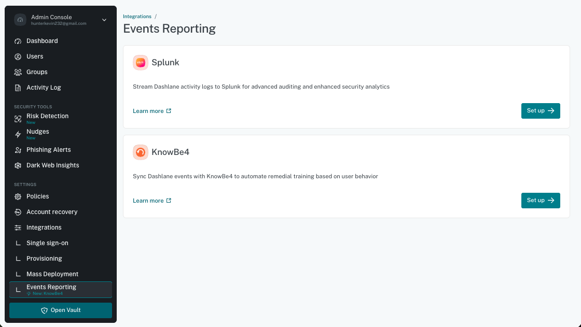Click the Events Reporting page heading

(x=169, y=29)
